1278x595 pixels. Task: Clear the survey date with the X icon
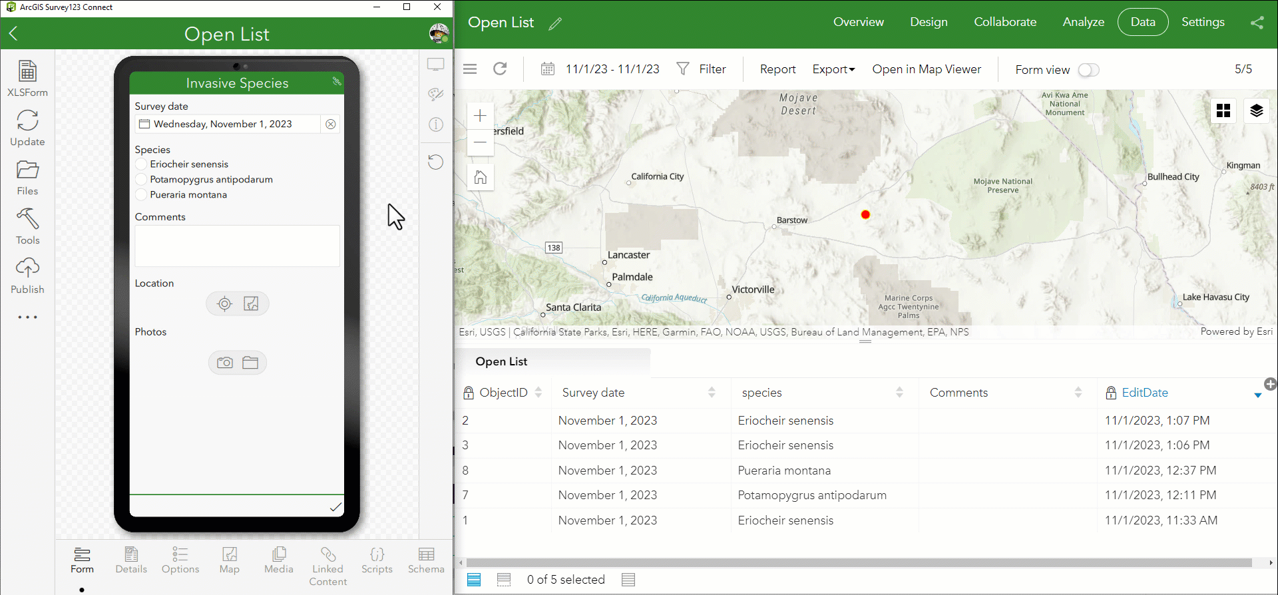(x=331, y=124)
